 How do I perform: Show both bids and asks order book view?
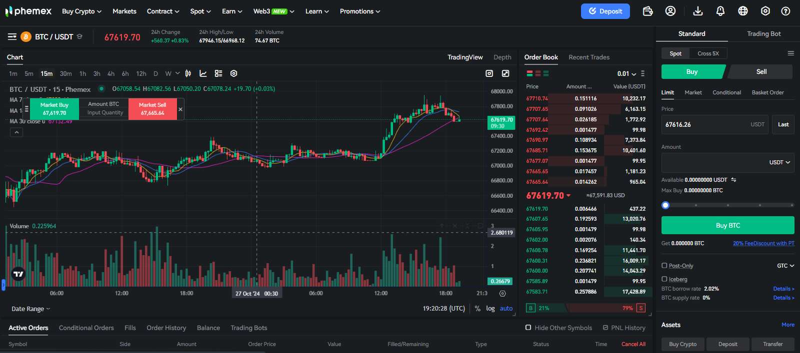tap(529, 73)
